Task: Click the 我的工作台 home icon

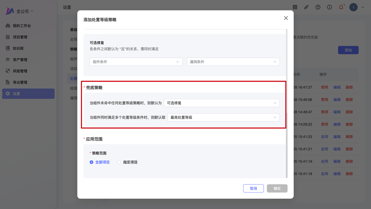Action: click(8, 26)
